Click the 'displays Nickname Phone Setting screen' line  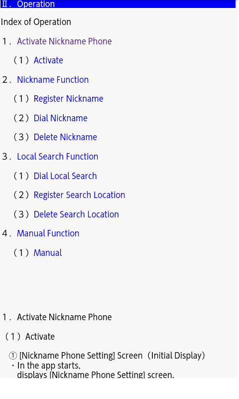click(x=96, y=375)
